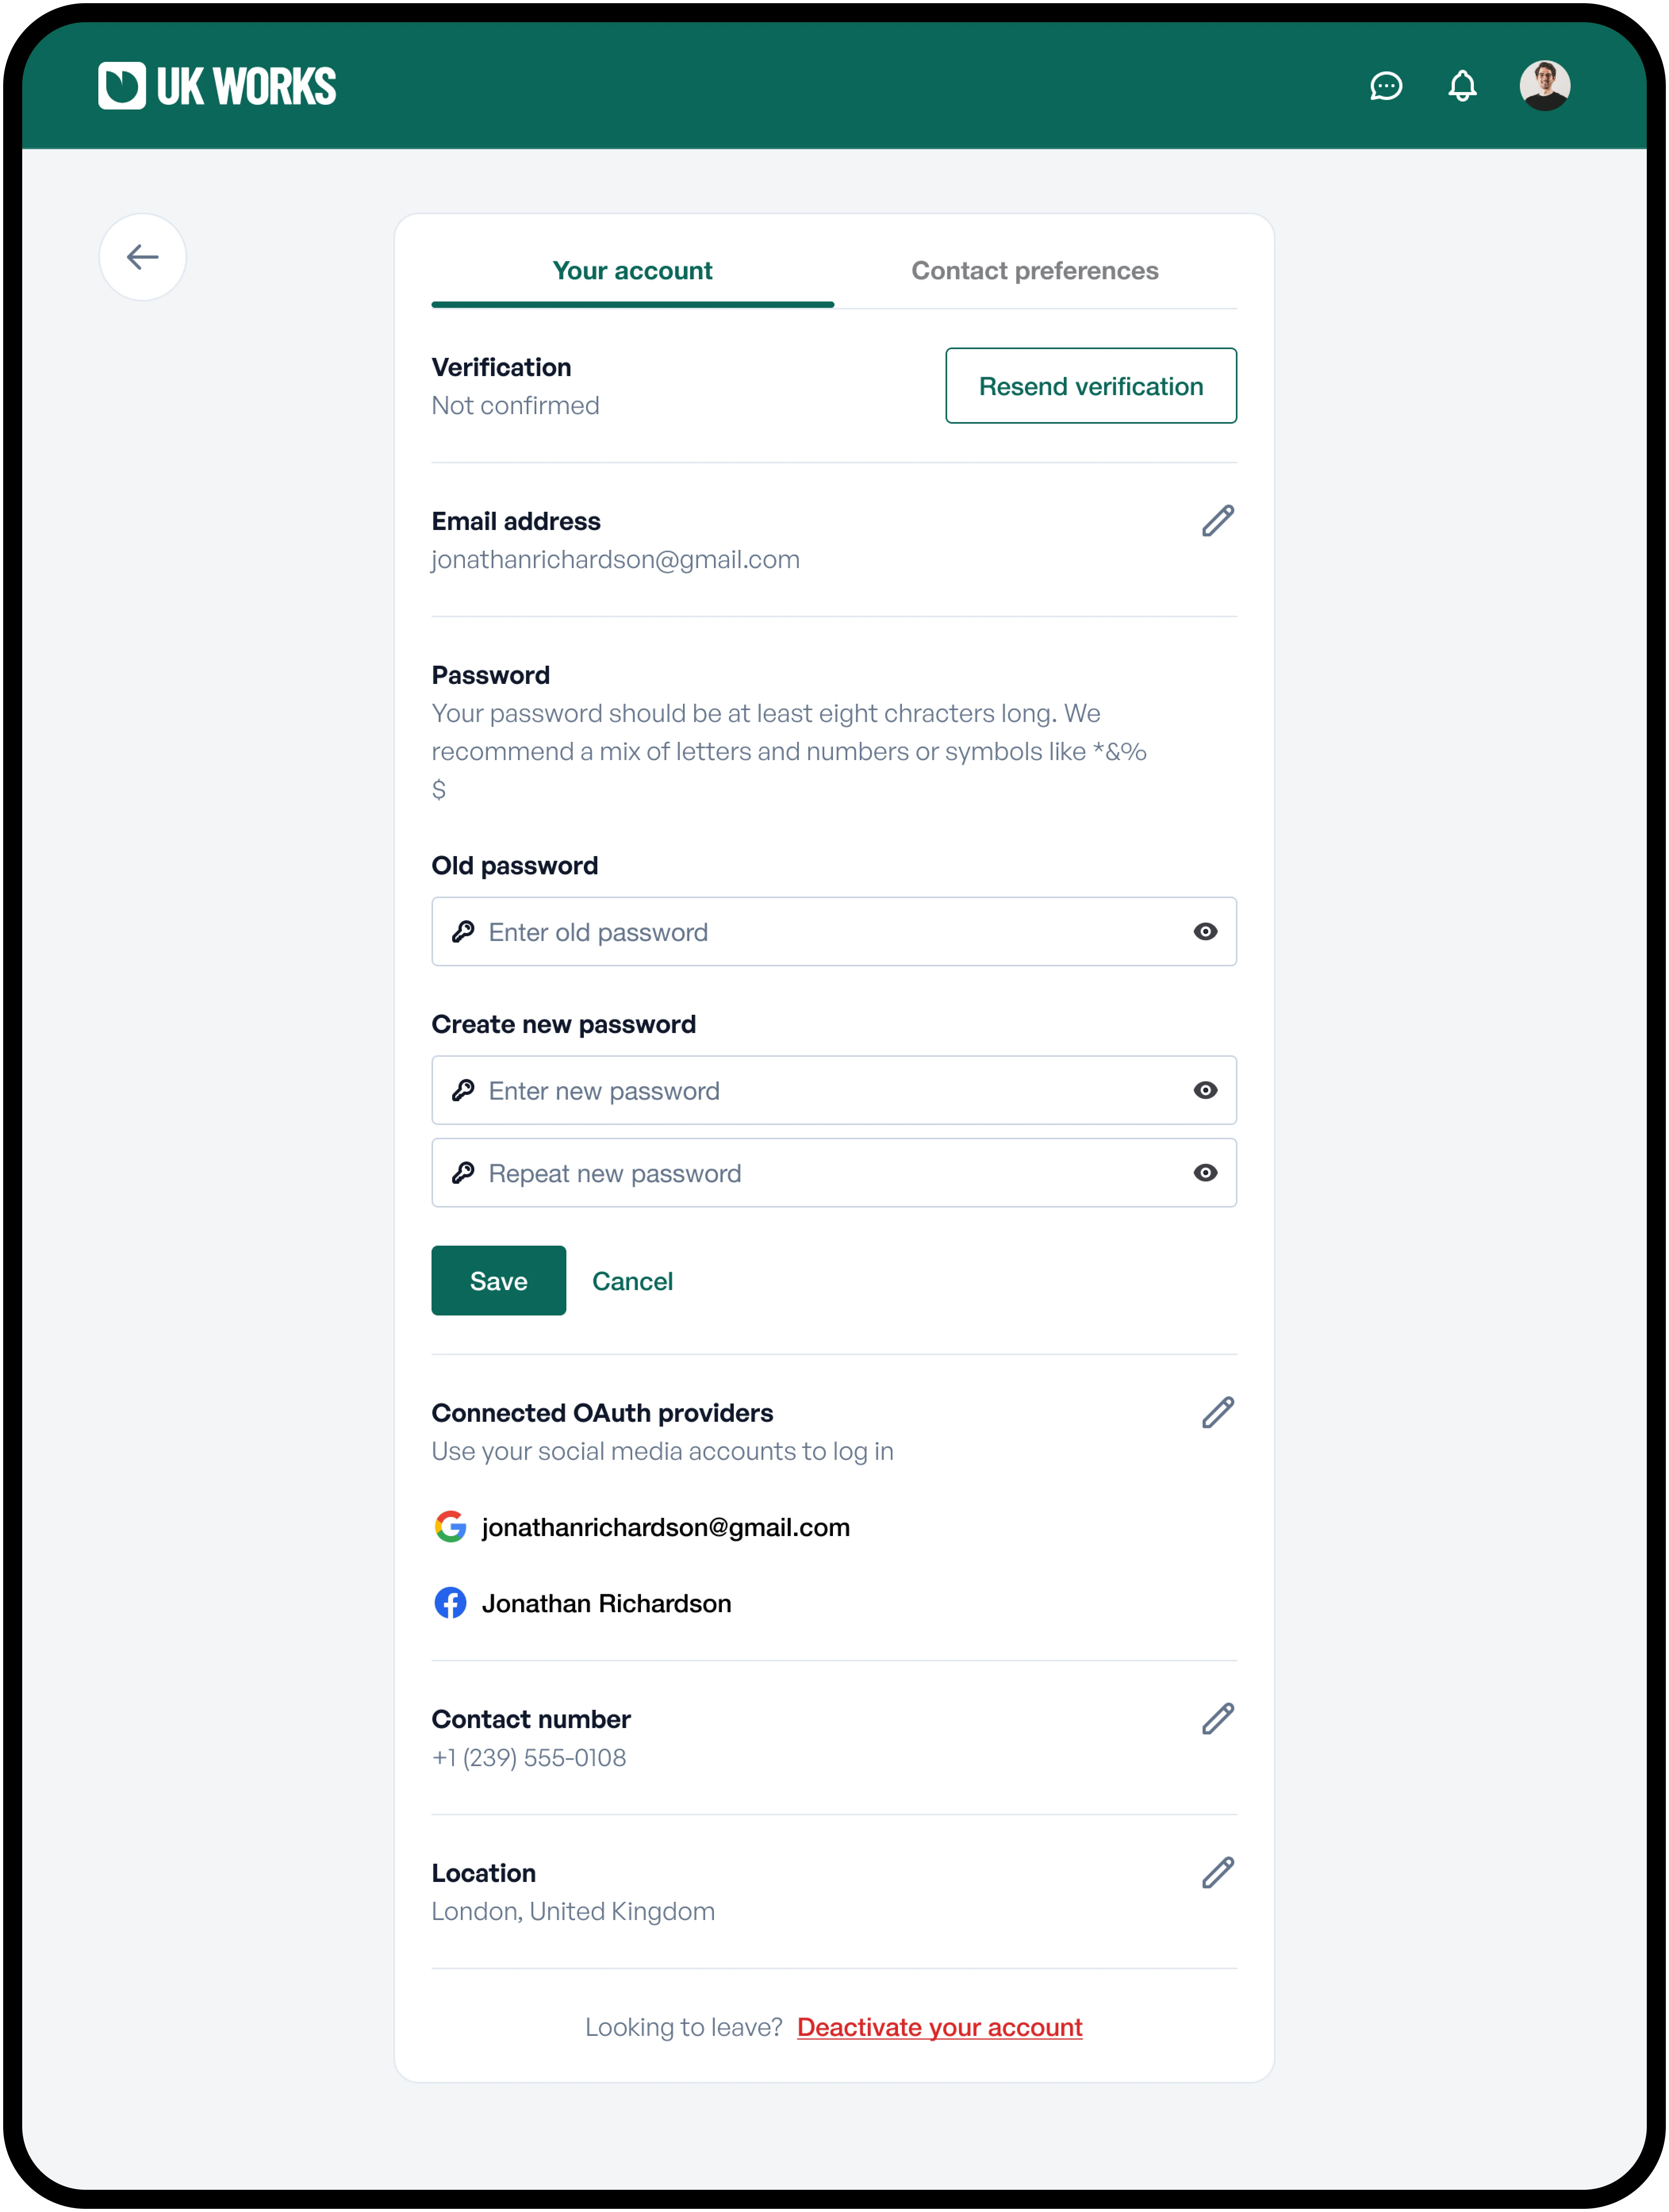Open the messages chat icon
This screenshot has height=2212, width=1669.
coord(1385,86)
